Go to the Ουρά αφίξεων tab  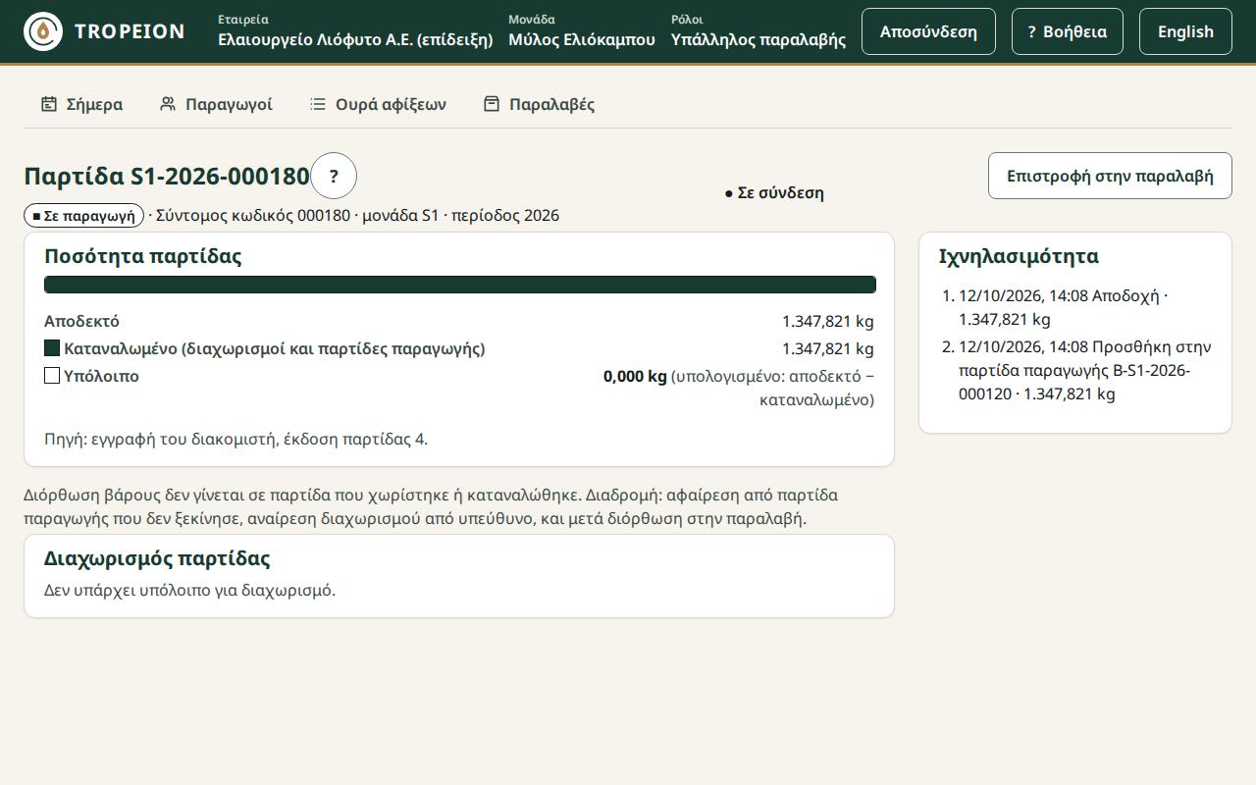(x=378, y=104)
